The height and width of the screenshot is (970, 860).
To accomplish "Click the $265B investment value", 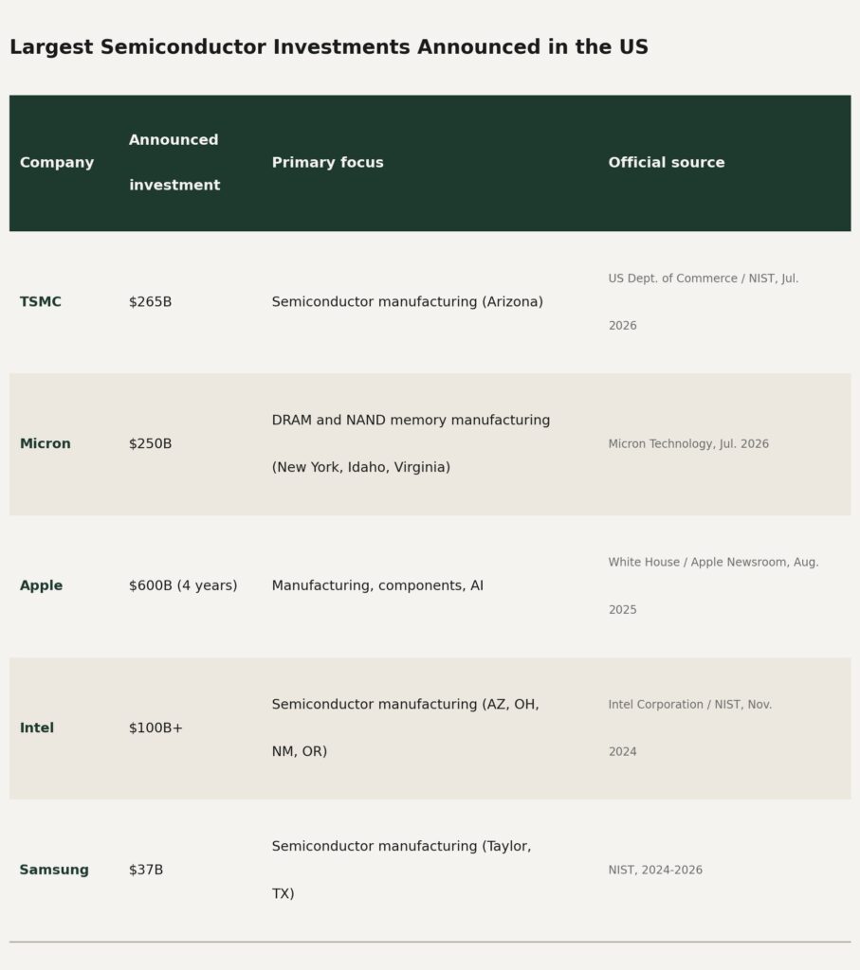I will click(x=151, y=302).
